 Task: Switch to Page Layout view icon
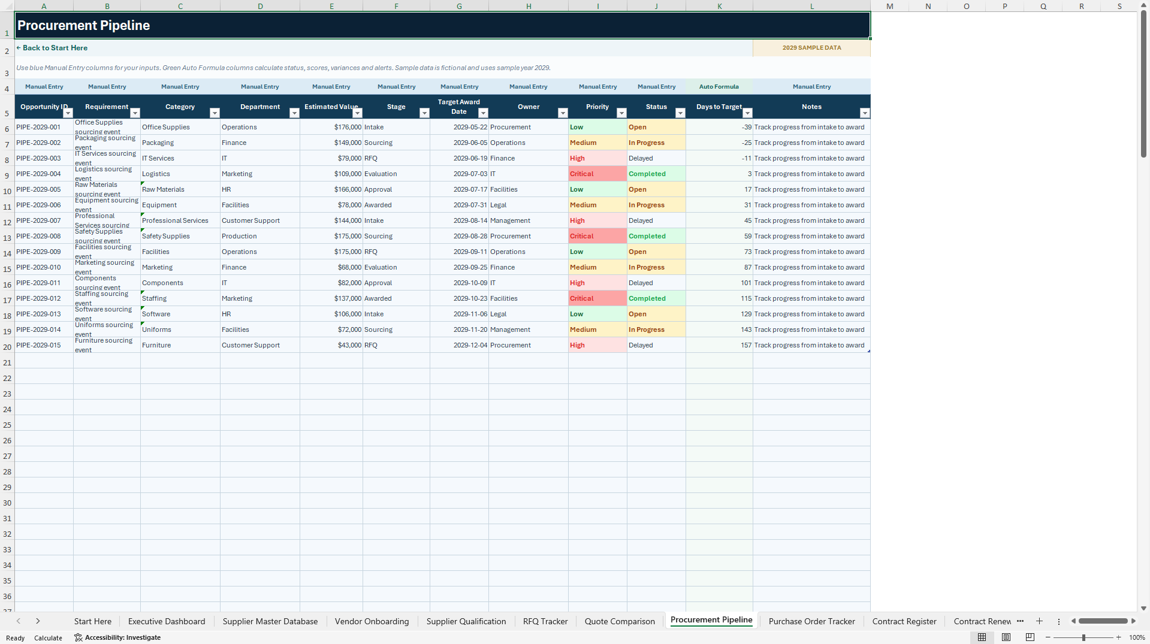[1006, 637]
